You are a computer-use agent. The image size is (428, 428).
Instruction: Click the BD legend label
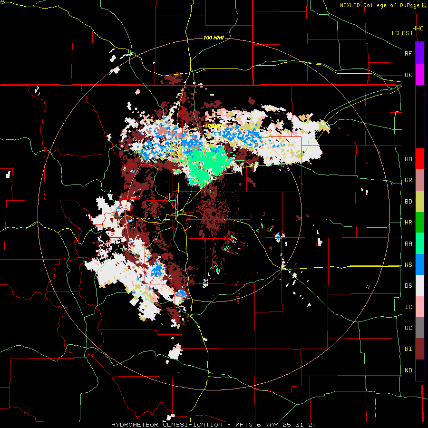click(x=408, y=202)
